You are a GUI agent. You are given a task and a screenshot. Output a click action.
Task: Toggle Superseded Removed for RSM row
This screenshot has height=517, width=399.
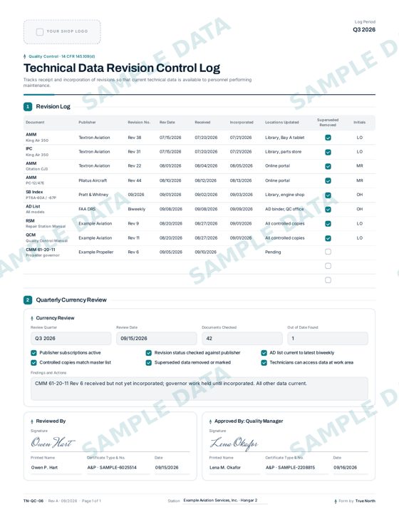pos(328,223)
